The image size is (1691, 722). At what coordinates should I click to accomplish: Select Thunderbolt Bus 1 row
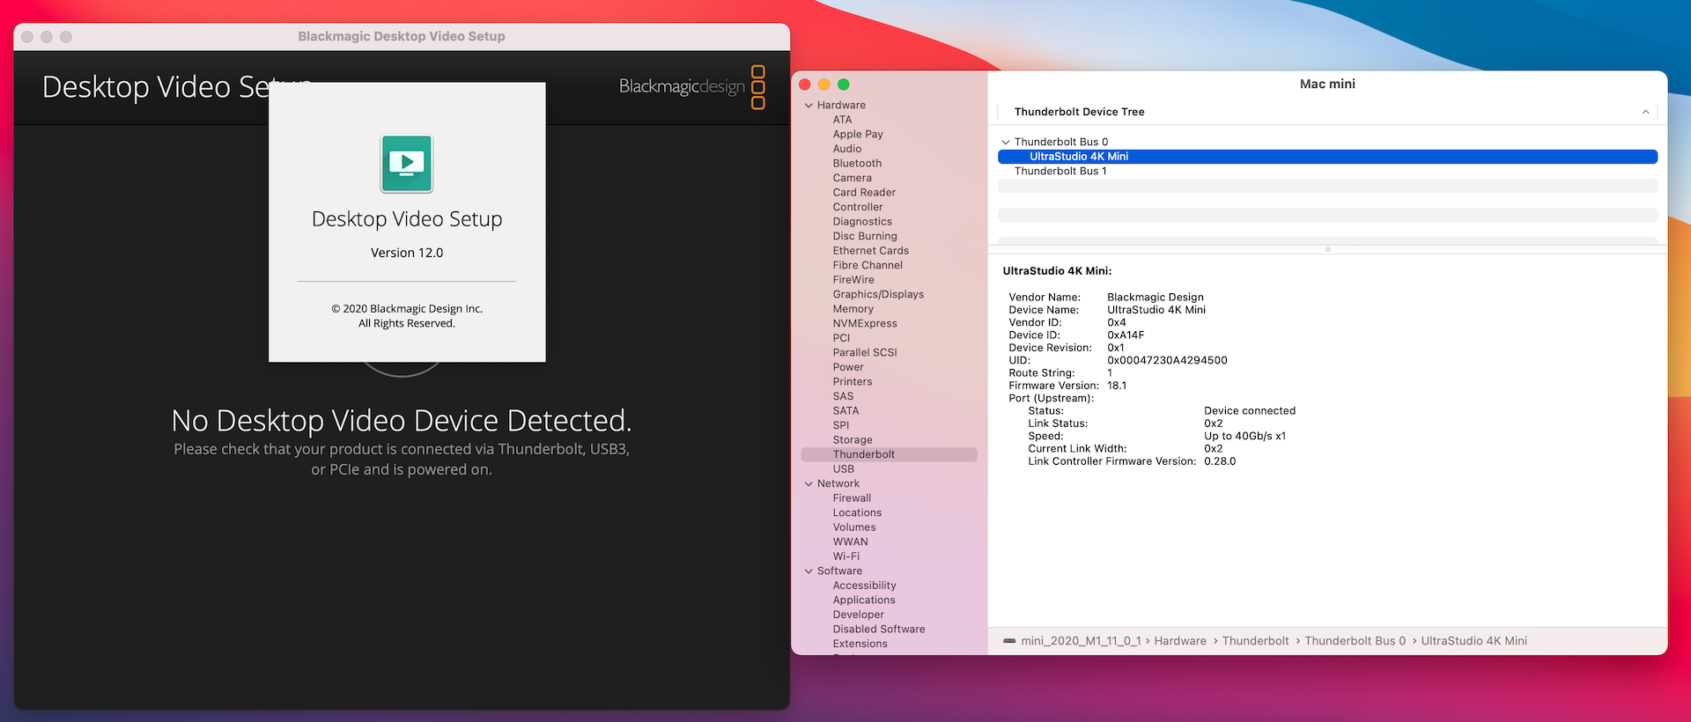click(1327, 171)
